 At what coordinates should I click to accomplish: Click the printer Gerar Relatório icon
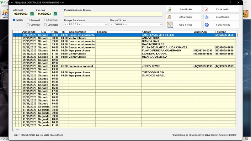click(x=206, y=17)
